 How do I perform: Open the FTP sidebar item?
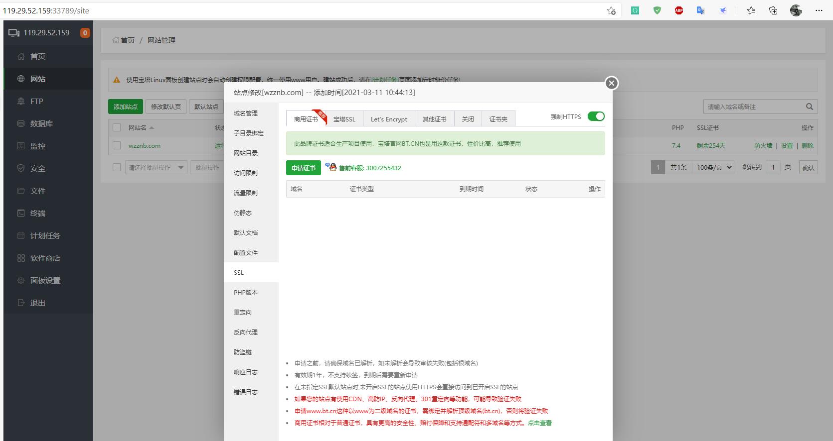point(48,101)
